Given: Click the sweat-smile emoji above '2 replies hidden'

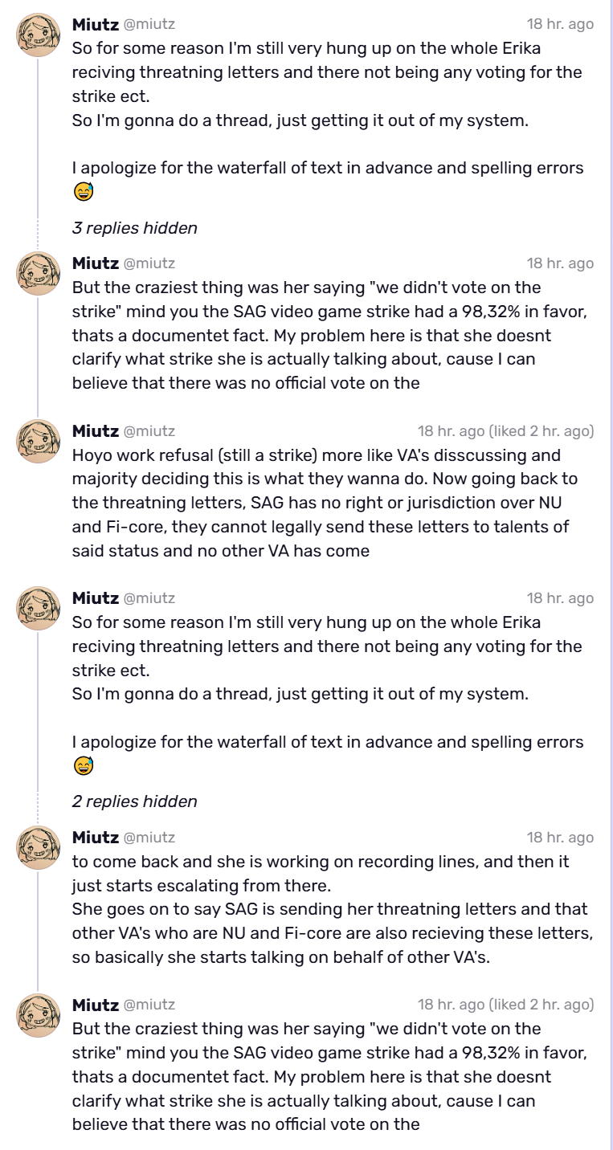Looking at the screenshot, I should (83, 765).
